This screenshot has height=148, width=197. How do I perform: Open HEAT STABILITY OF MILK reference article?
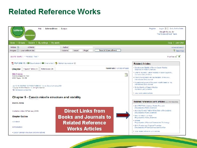tap(143, 116)
